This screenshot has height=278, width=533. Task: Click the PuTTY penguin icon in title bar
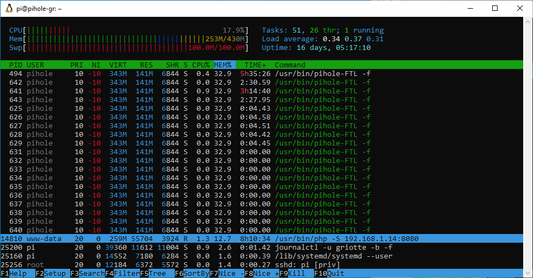[9, 9]
